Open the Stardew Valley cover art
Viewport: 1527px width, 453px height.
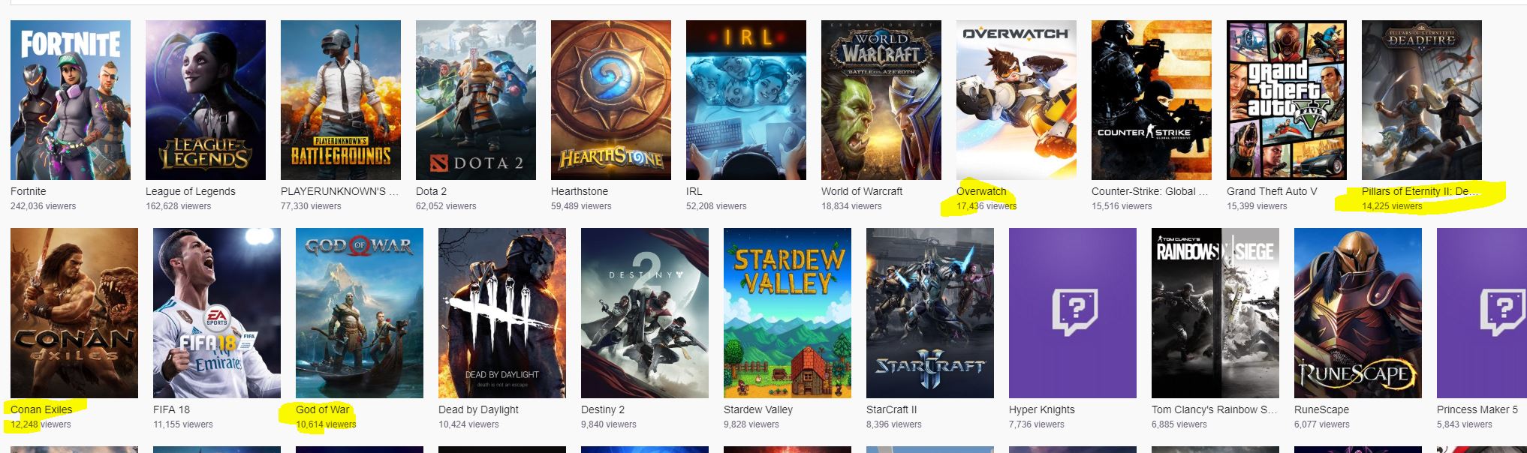pyautogui.click(x=788, y=313)
